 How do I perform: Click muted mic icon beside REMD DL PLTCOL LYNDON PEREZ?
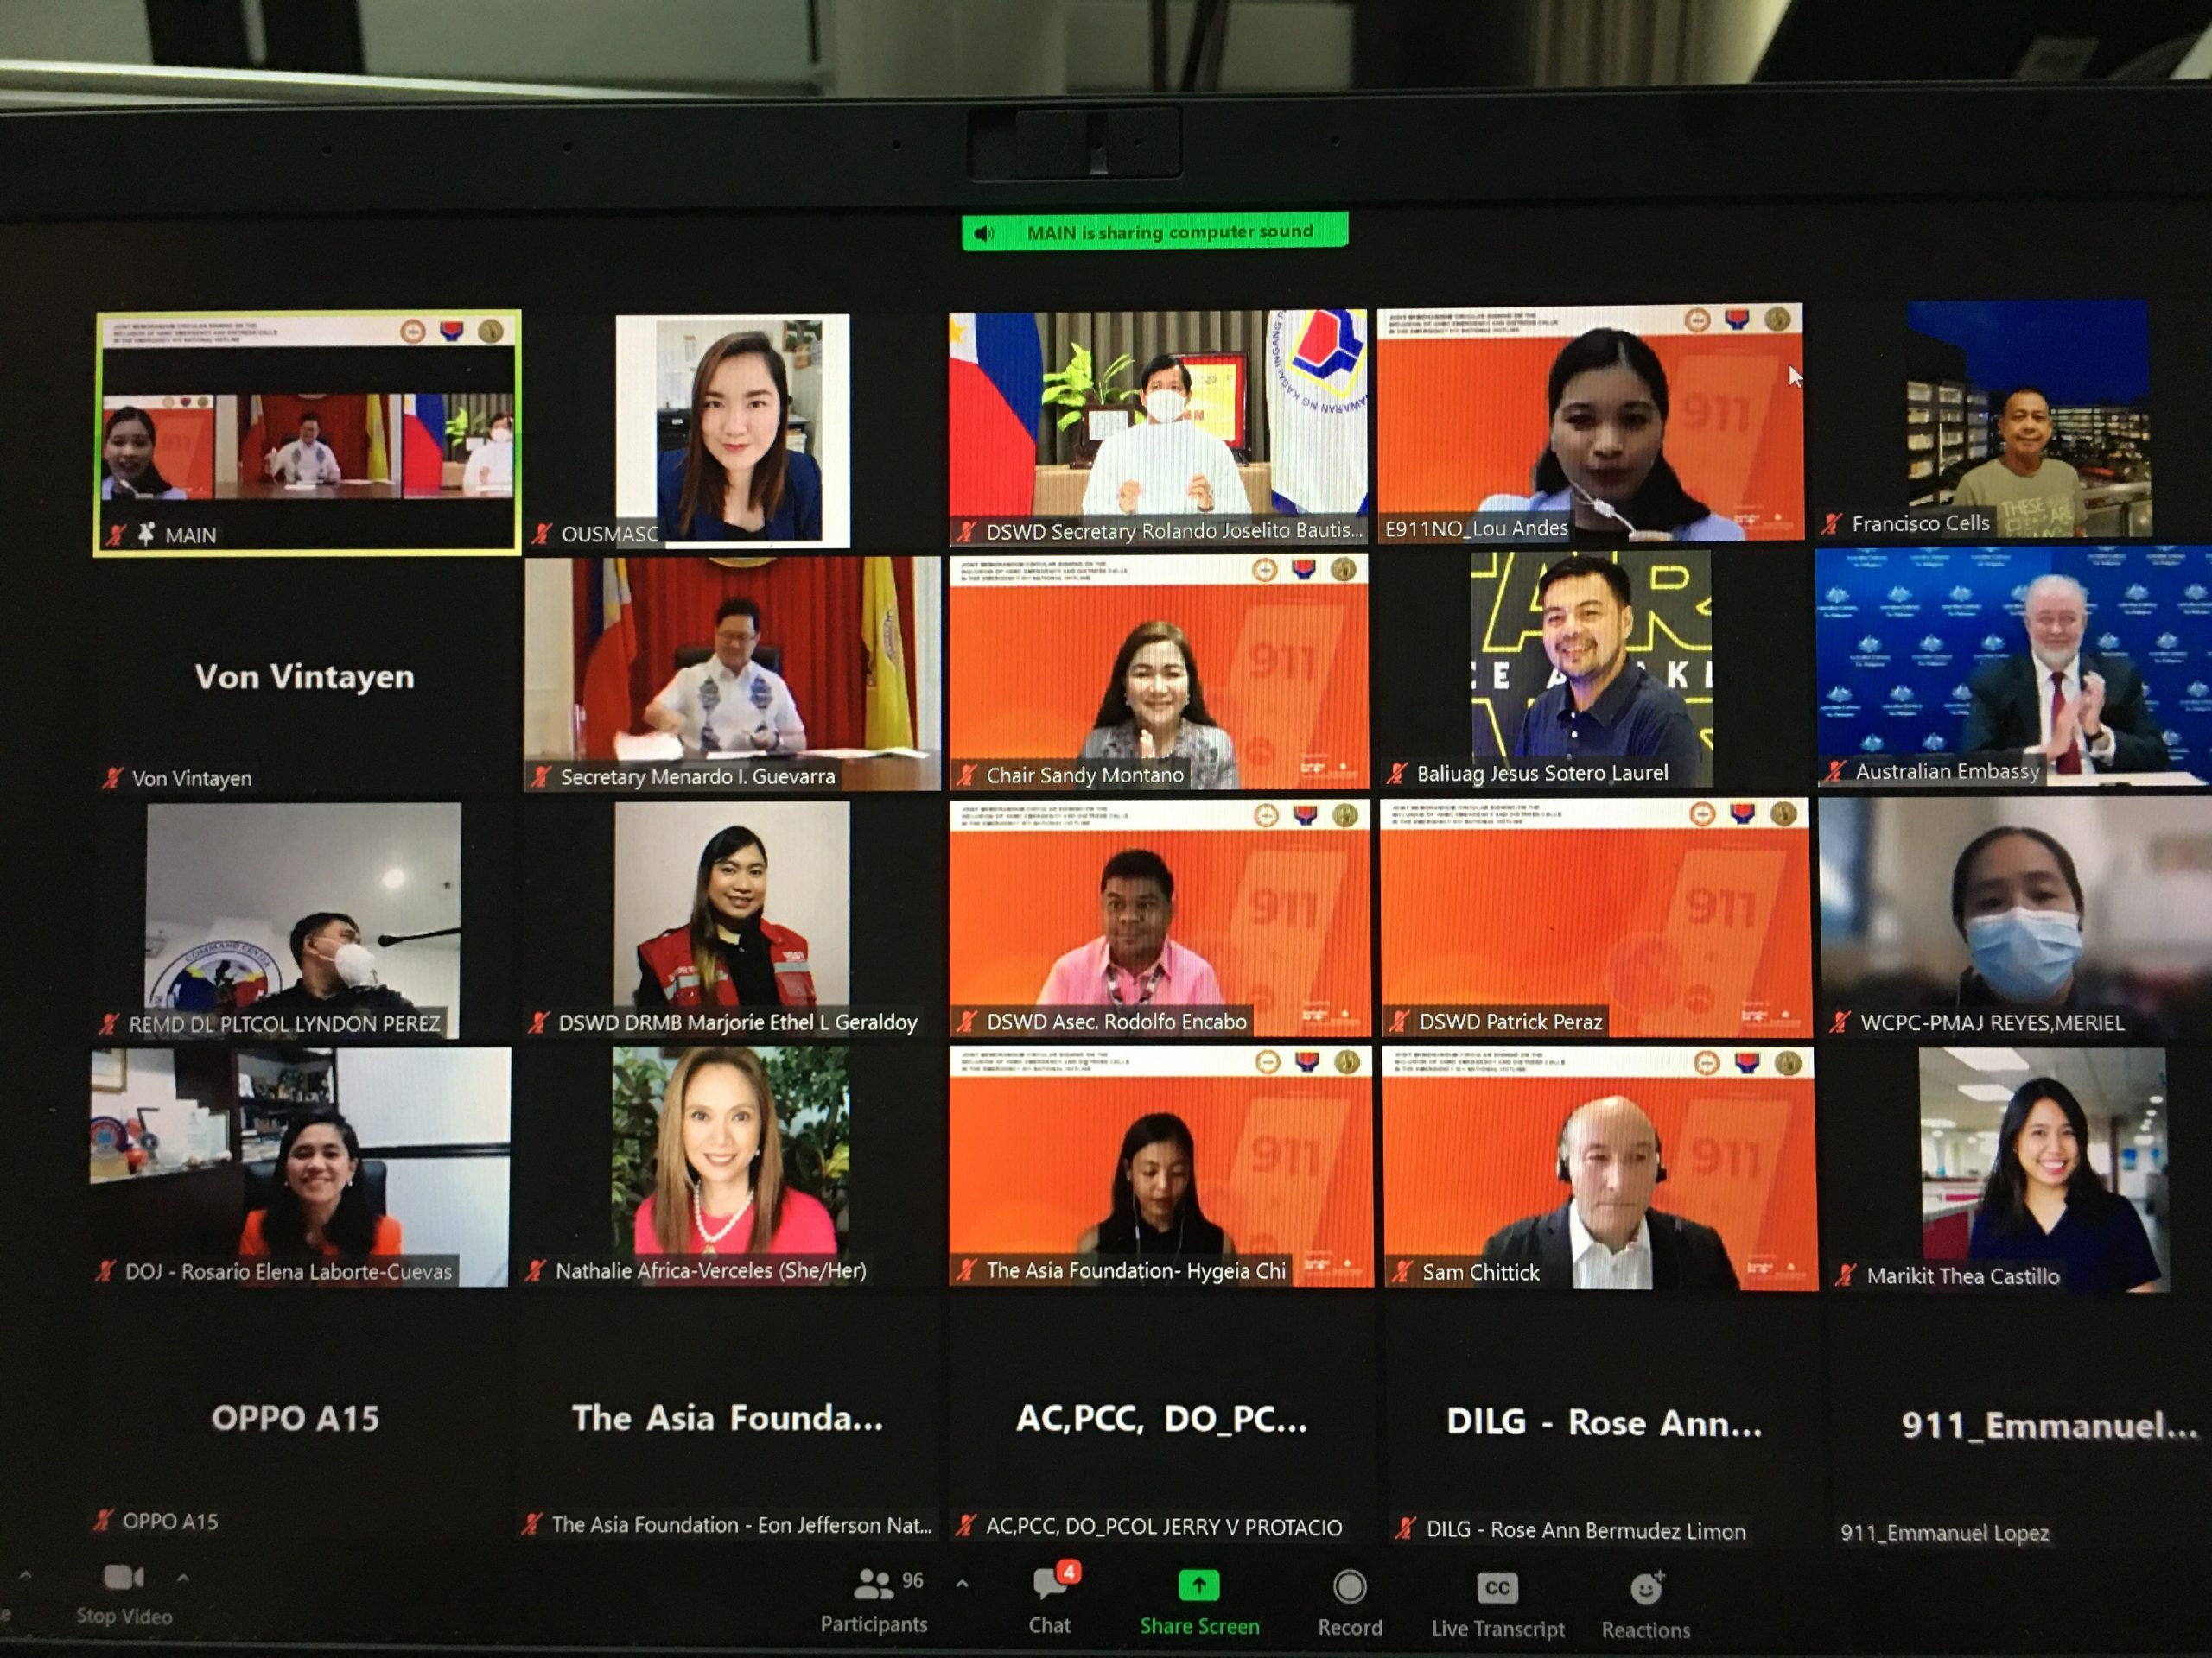pyautogui.click(x=108, y=1023)
